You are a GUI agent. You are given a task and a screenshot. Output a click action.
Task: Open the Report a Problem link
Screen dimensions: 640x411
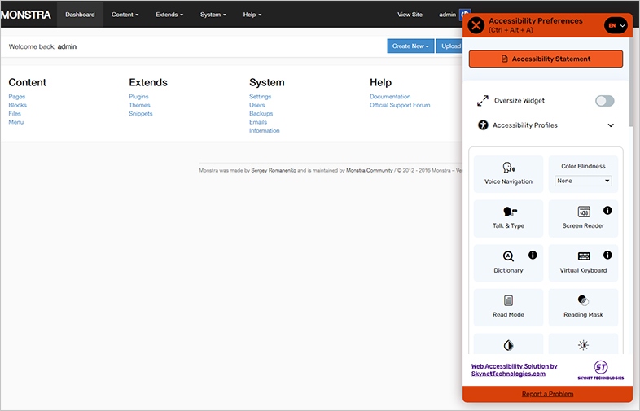click(x=547, y=394)
